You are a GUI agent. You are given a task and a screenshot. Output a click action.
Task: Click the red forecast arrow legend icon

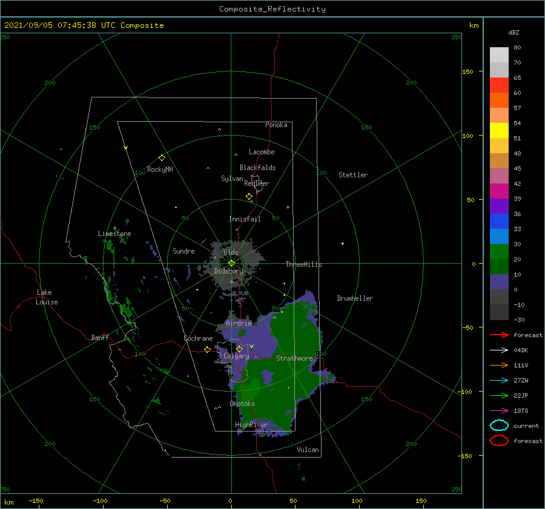499,335
